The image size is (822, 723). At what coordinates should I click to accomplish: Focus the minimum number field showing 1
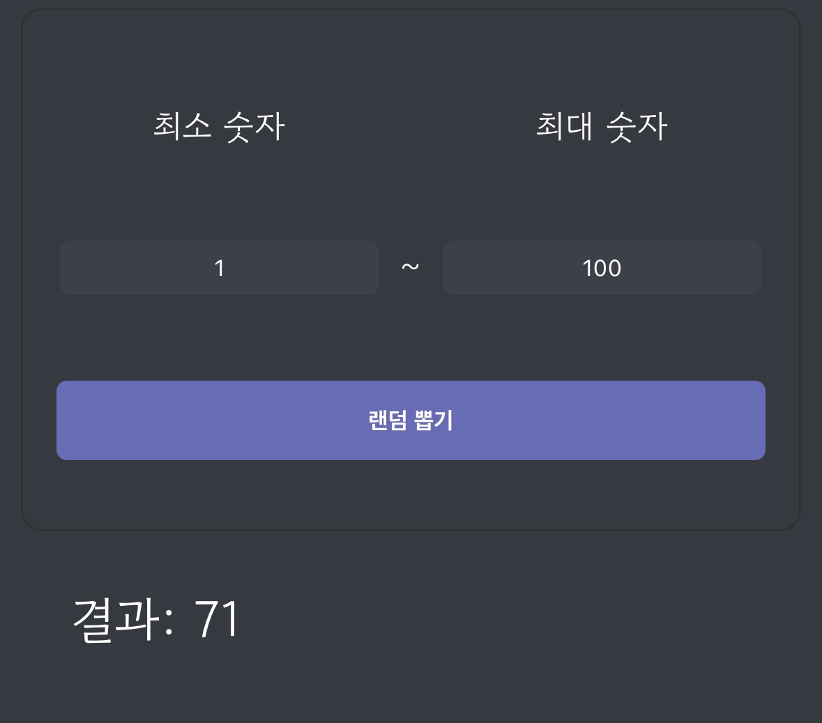click(219, 268)
